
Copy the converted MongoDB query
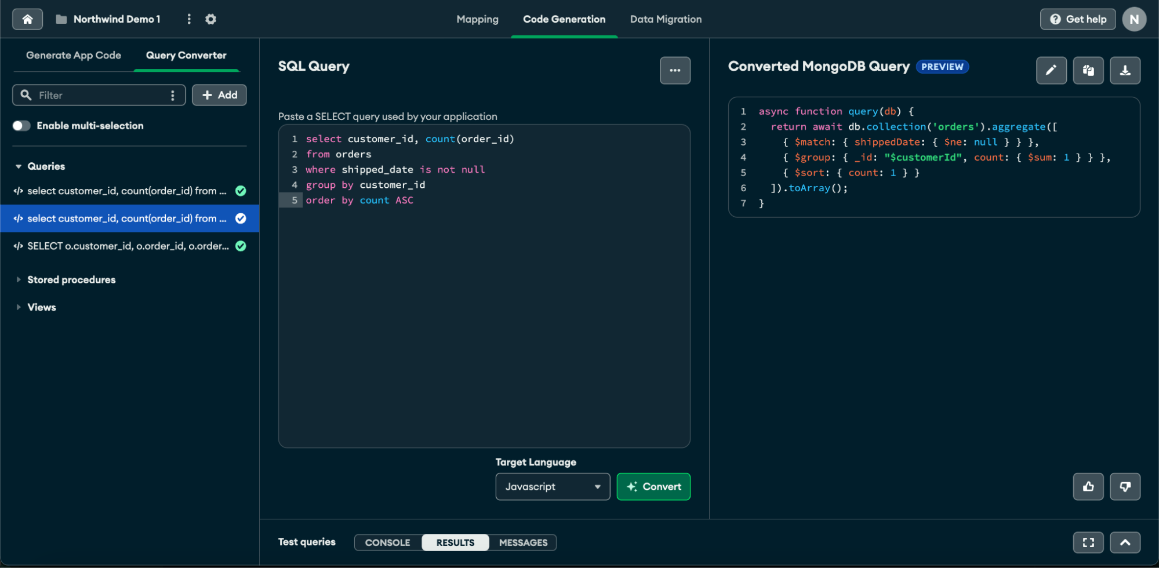click(1088, 70)
